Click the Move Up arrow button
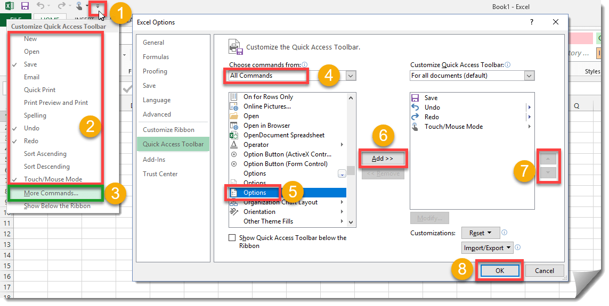 (x=548, y=159)
